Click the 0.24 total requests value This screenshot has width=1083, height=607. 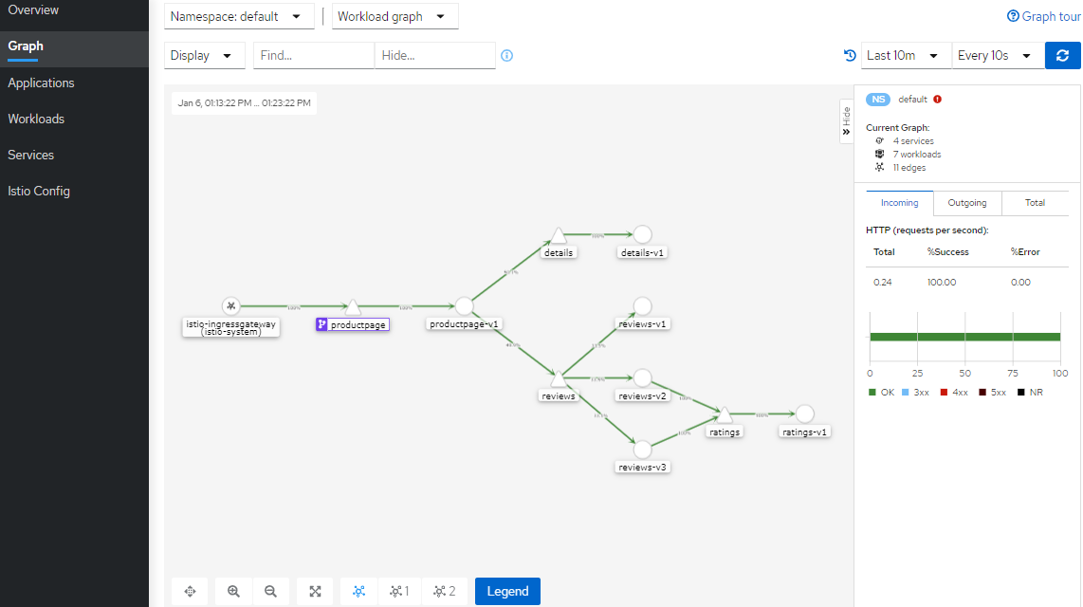pos(883,283)
